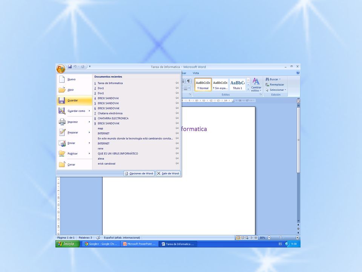Switch to Google Chrome taskbar button
Viewport: 362px width, 272px height.
101,244
